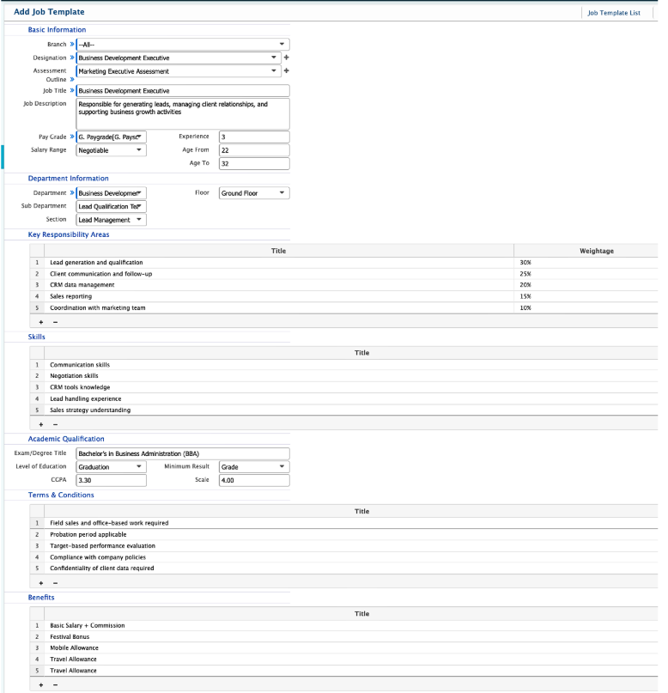Add new row to Skills table
668x693 pixels.
pos(40,424)
